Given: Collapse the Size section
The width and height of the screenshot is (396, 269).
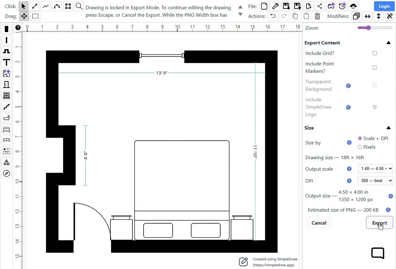Looking at the screenshot, I should click(x=389, y=128).
